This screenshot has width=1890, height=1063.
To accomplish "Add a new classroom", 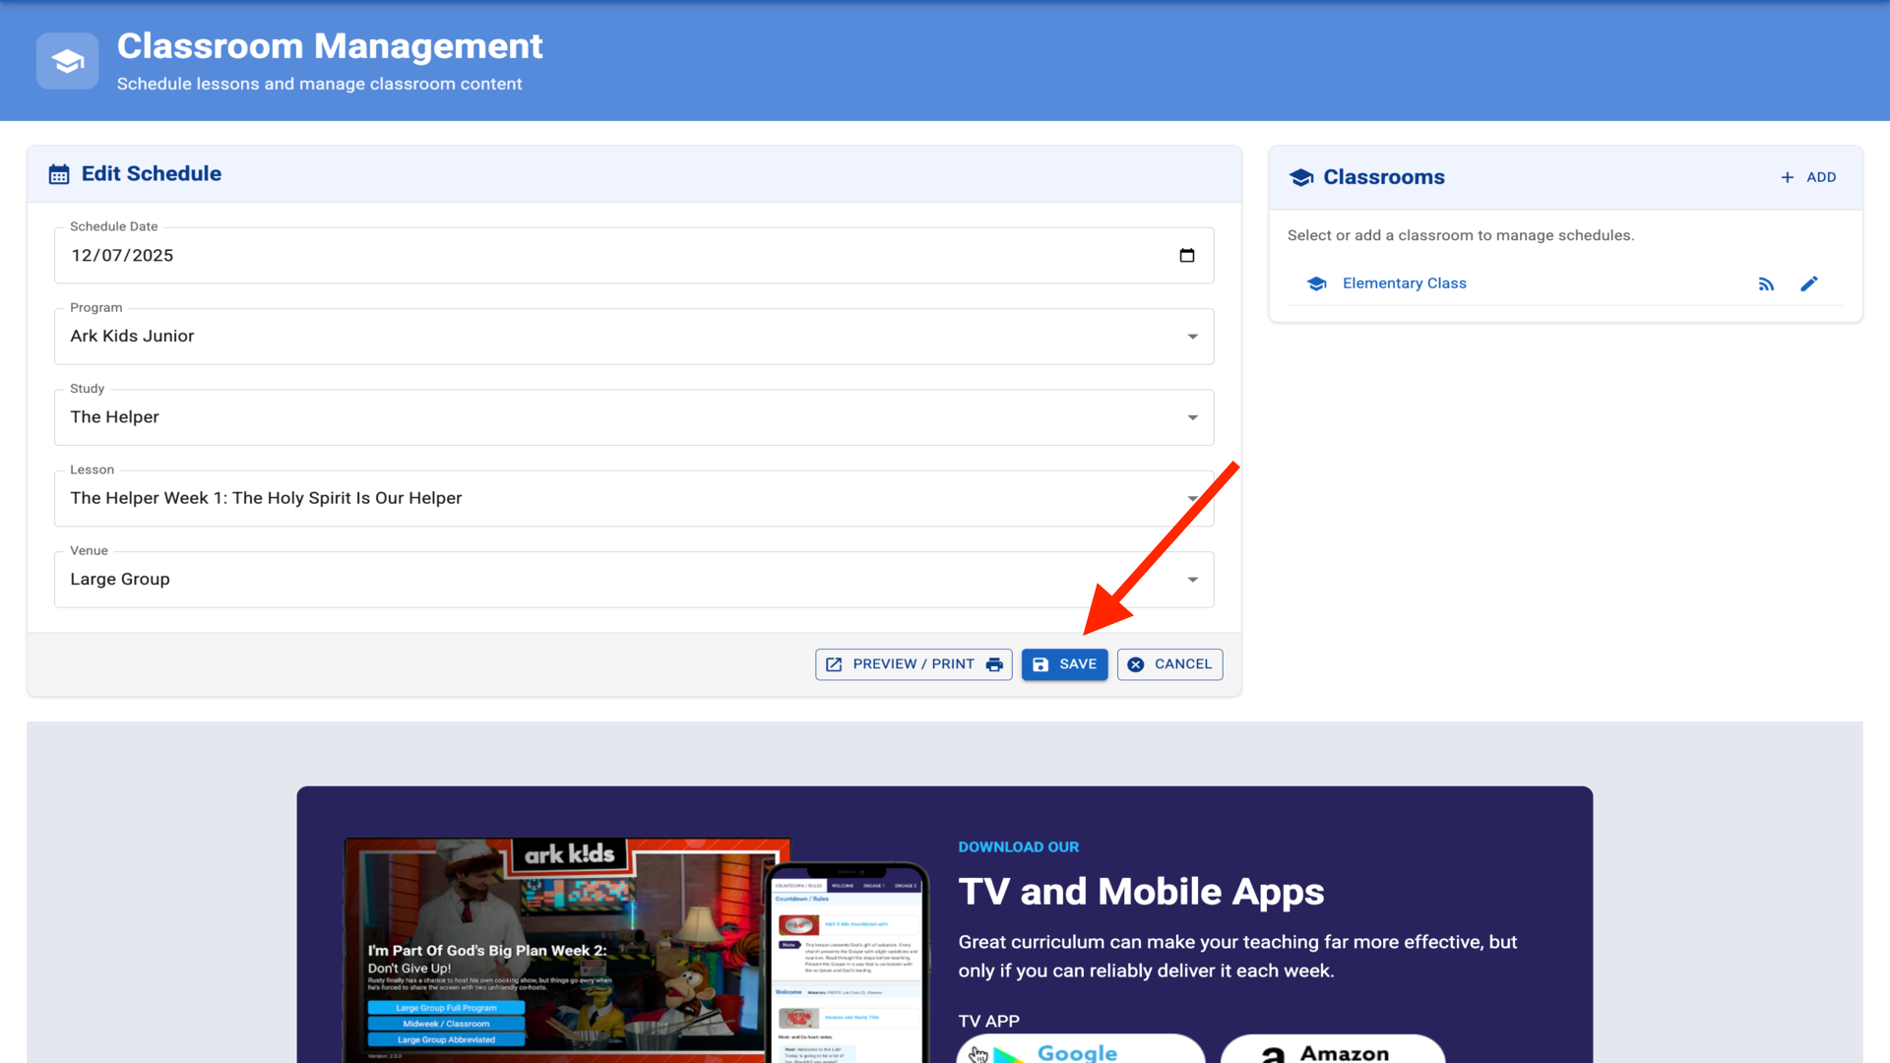I will click(x=1808, y=177).
